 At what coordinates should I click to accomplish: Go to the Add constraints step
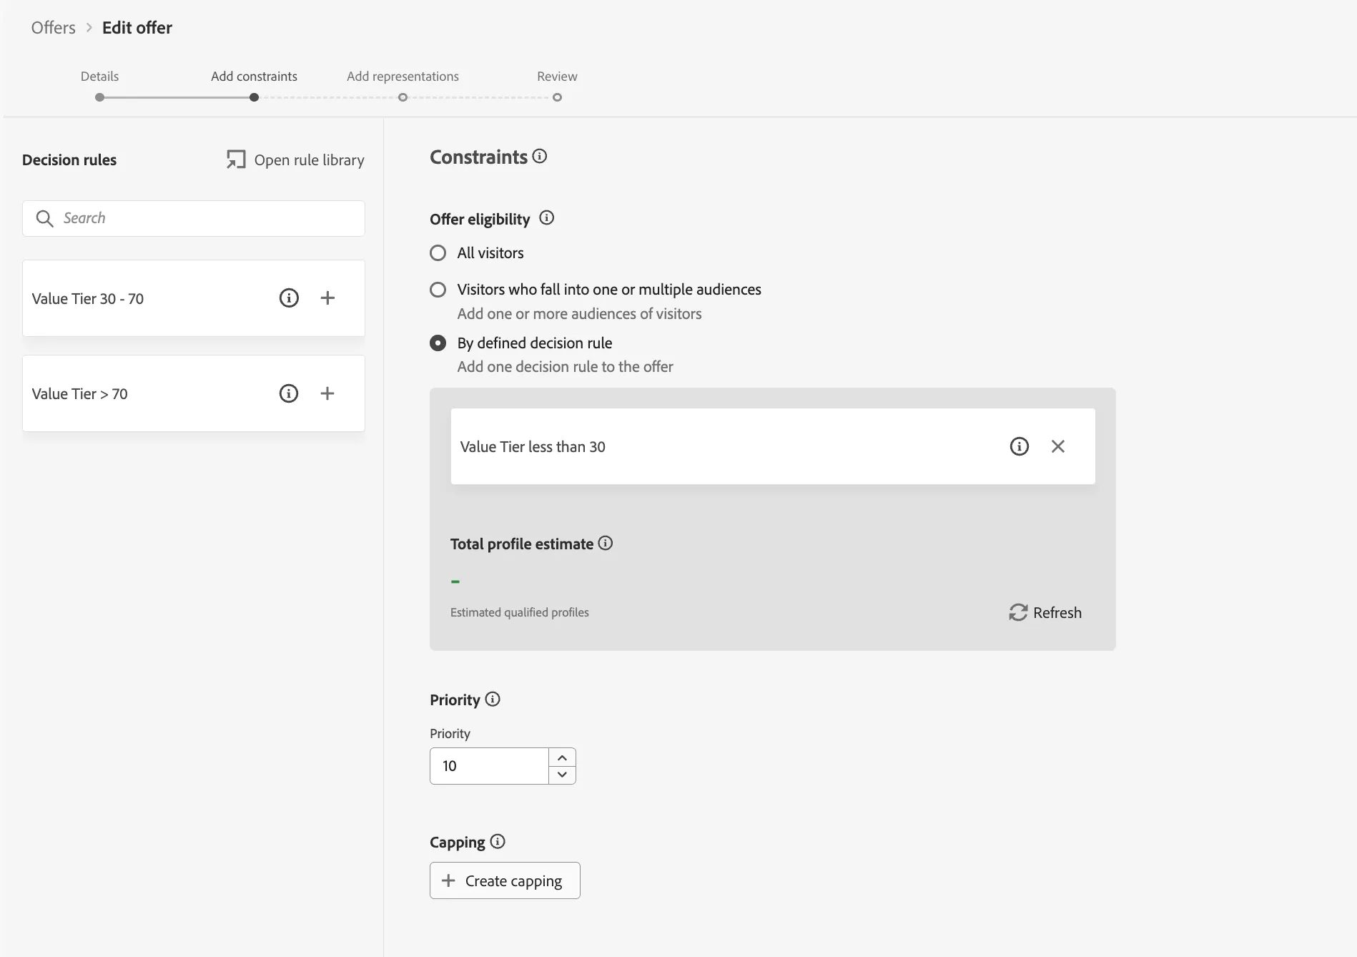(254, 85)
